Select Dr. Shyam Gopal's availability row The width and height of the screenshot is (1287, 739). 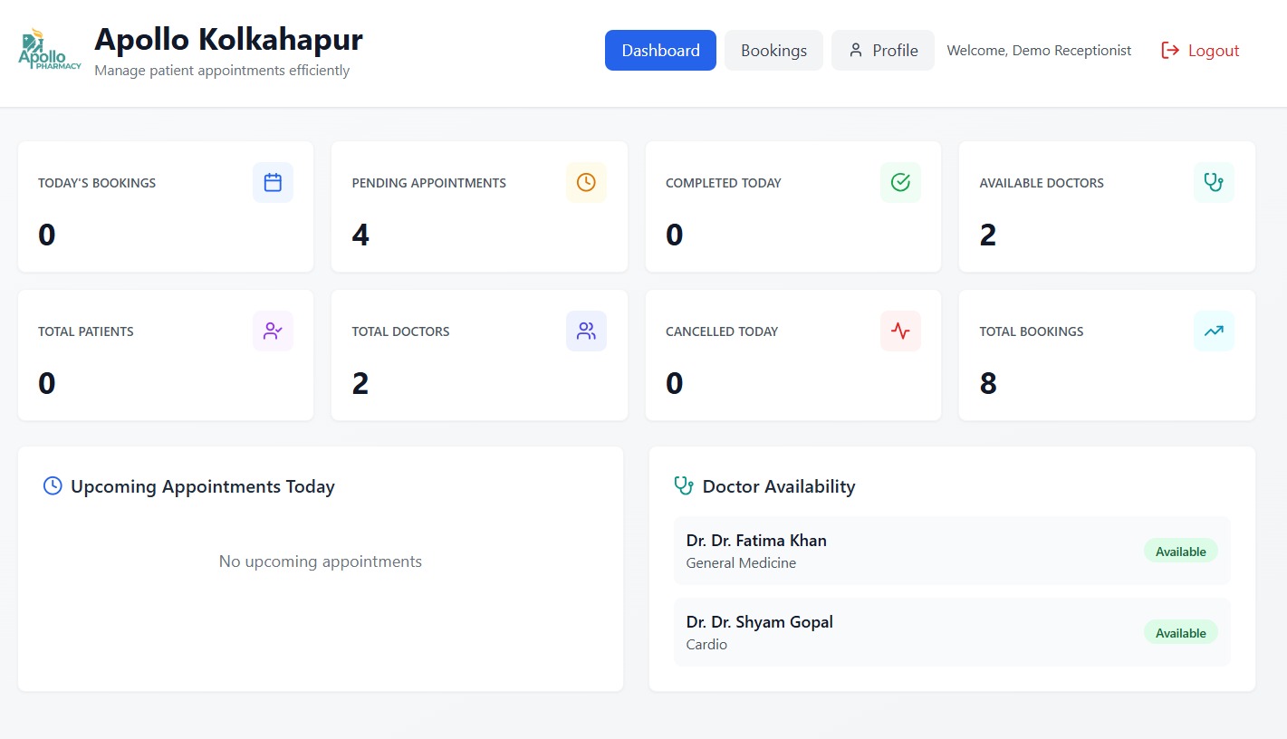[906, 632]
